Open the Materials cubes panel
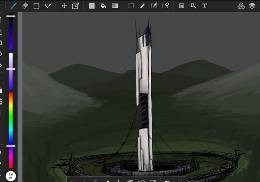 tap(241, 6)
